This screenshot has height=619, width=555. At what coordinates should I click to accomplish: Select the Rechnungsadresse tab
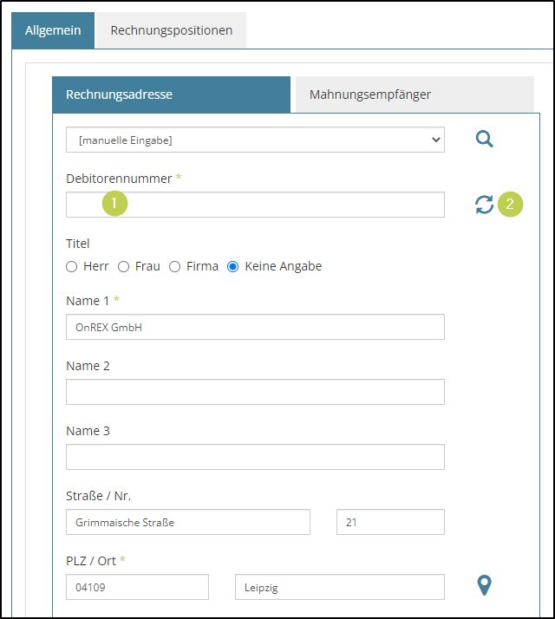point(119,94)
